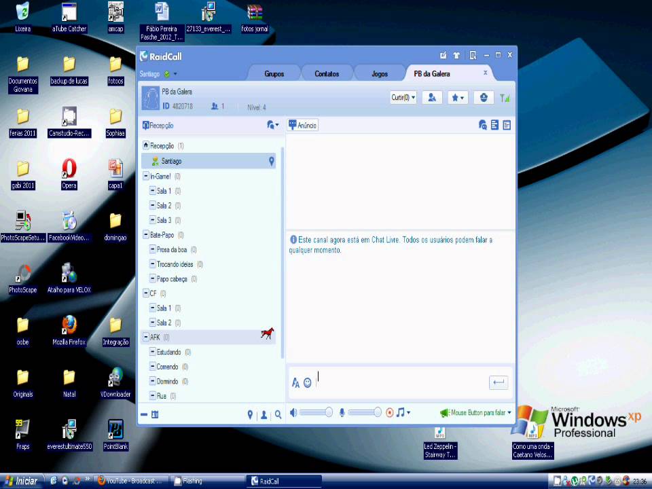Image resolution: width=652 pixels, height=489 pixels.
Task: Open the Santiago status dropdown arrow
Action: tap(175, 74)
